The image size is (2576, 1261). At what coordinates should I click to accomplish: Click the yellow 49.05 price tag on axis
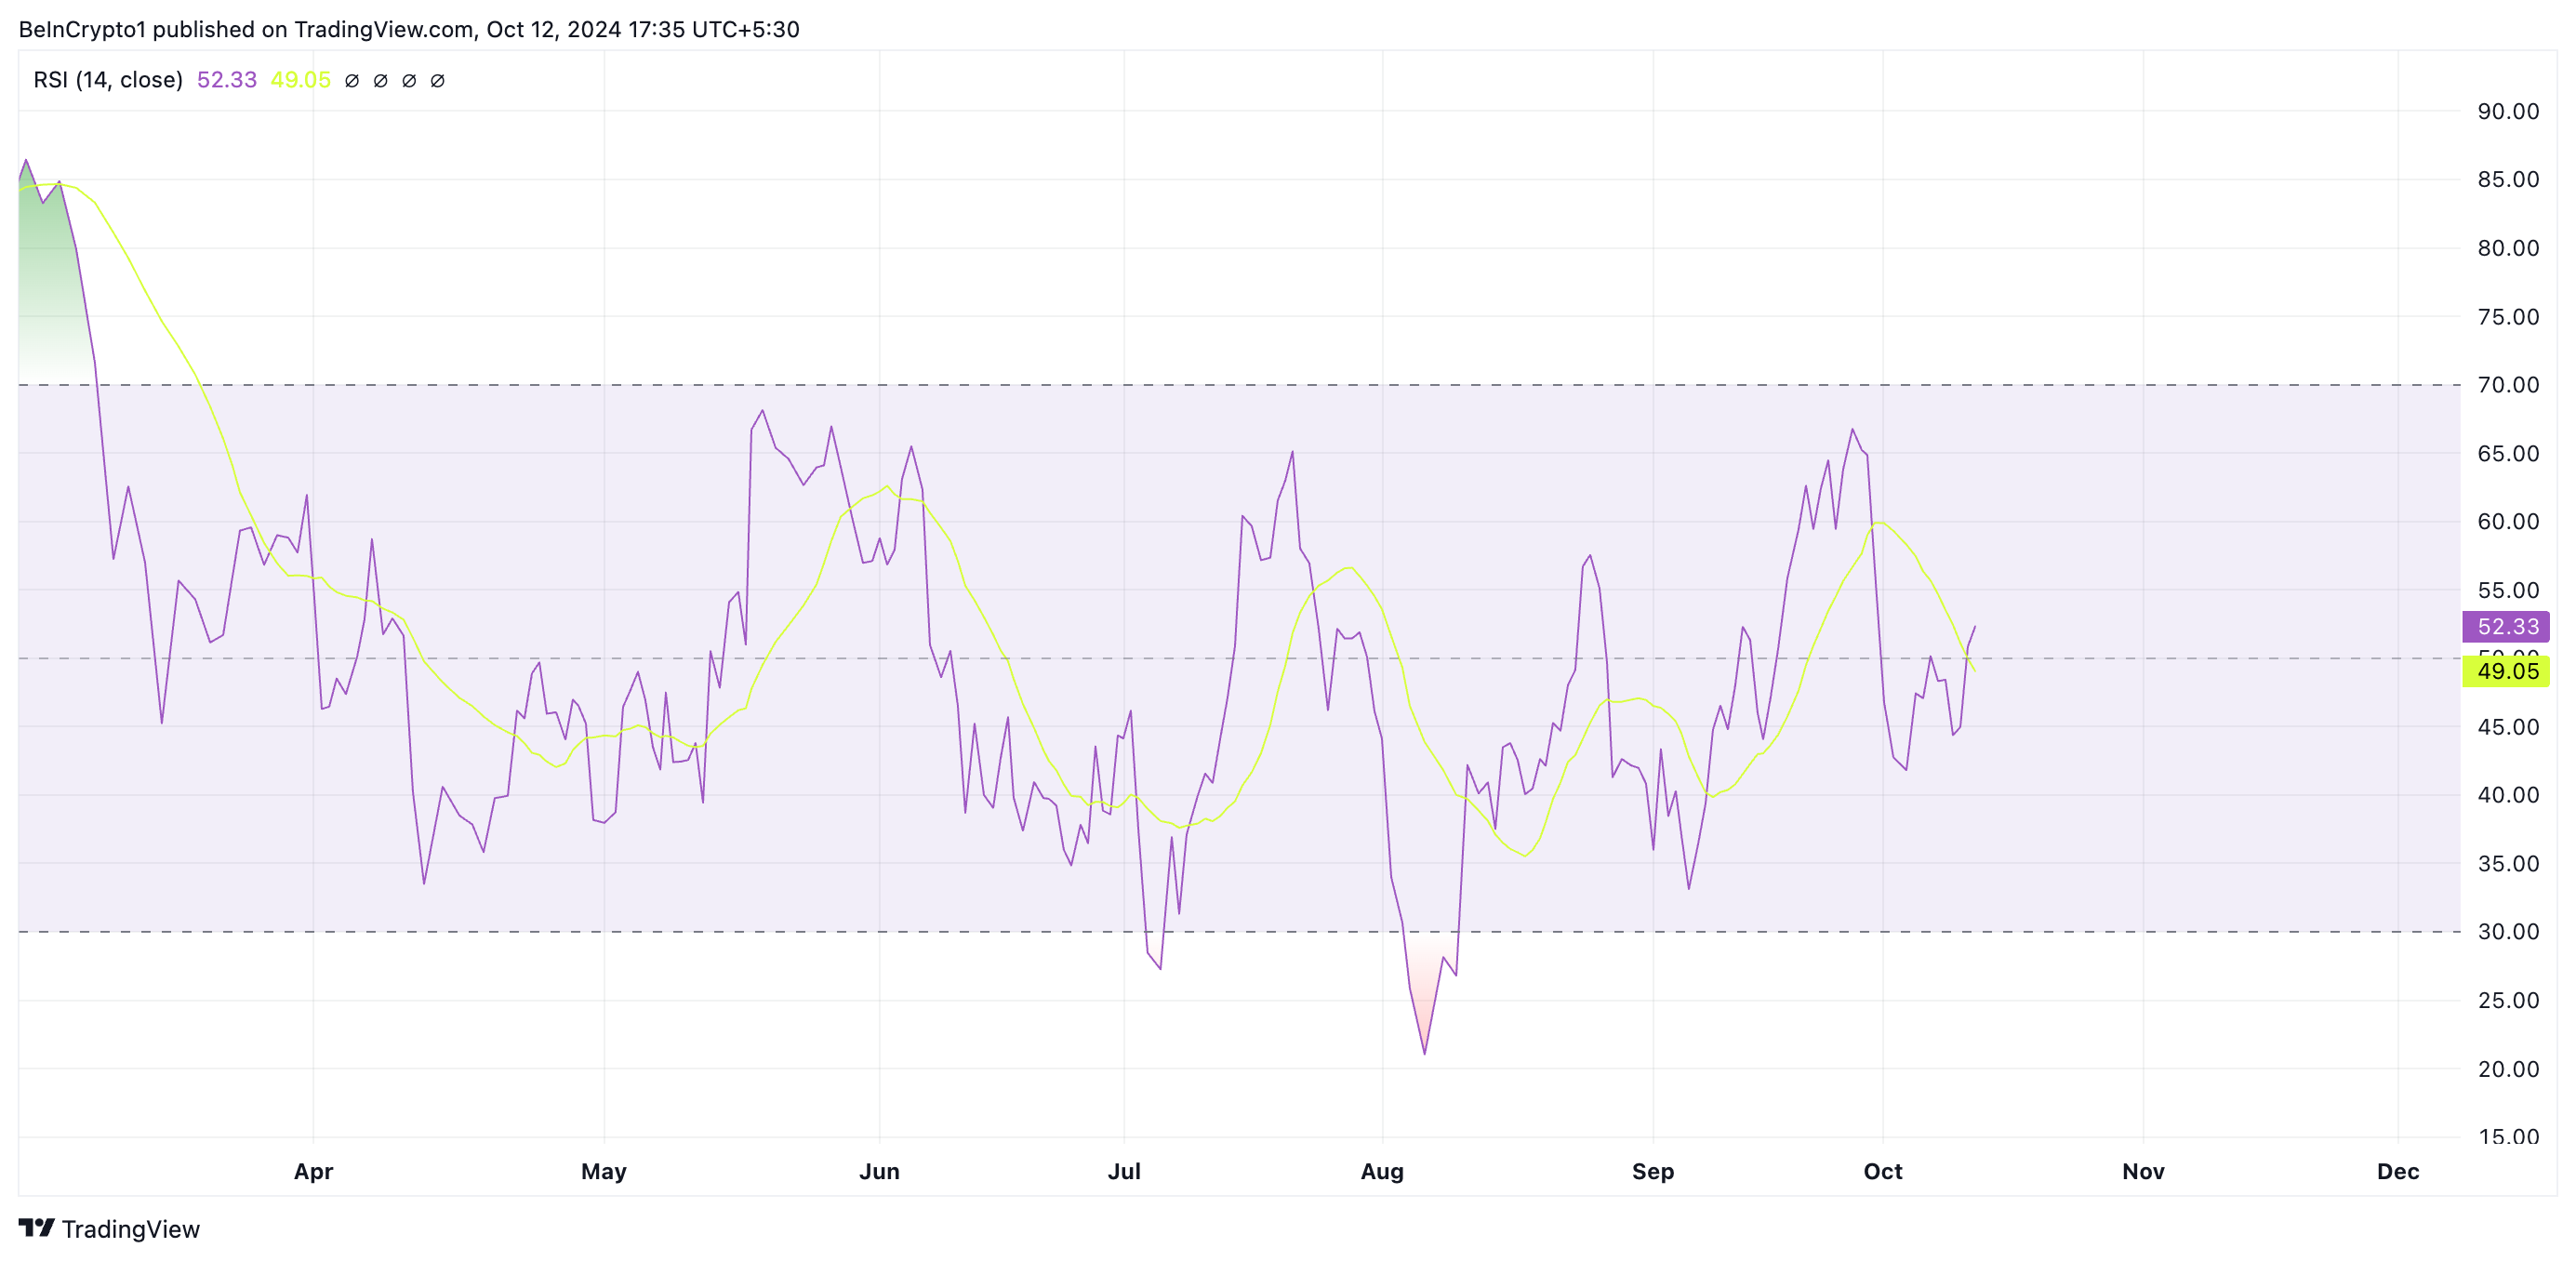2506,672
